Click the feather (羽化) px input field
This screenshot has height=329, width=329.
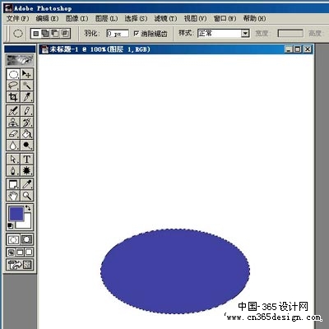pyautogui.click(x=118, y=34)
